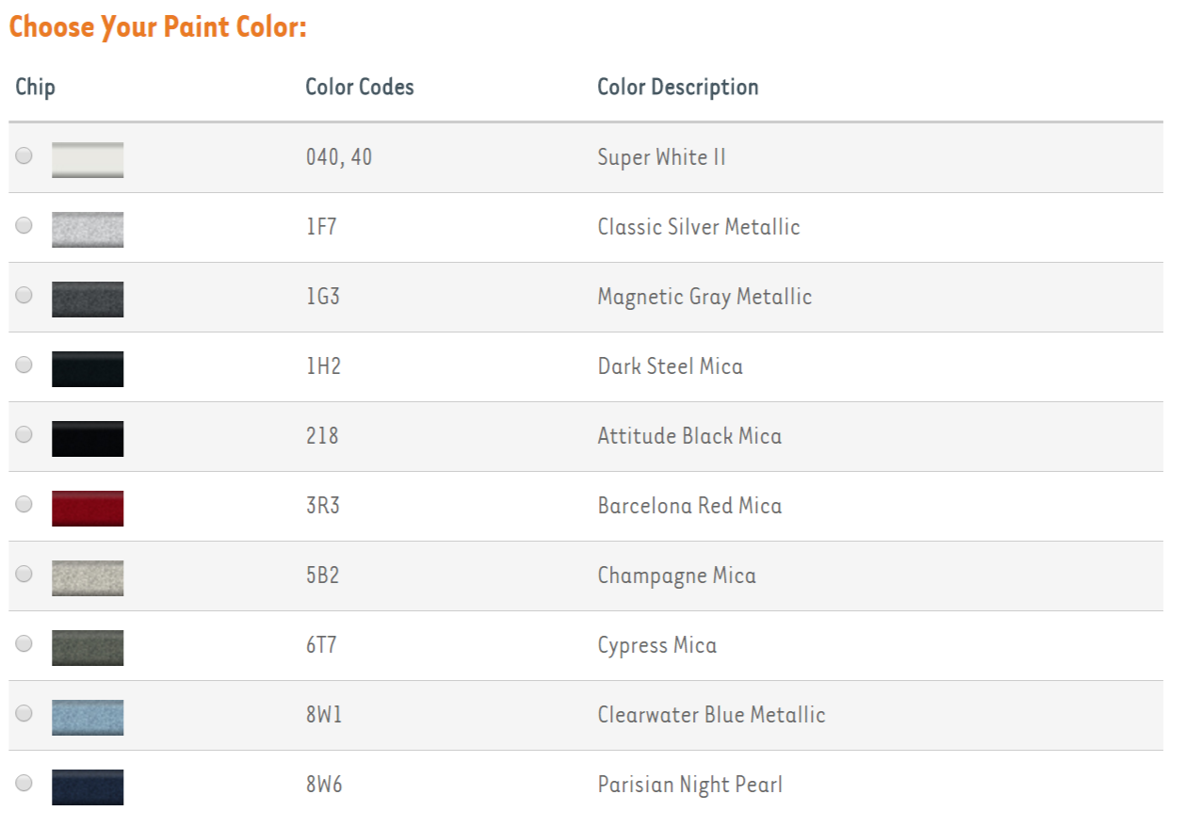Viewport: 1181px width, 827px height.
Task: Pick the Dark Steel Mica radio button
Action: click(x=24, y=365)
